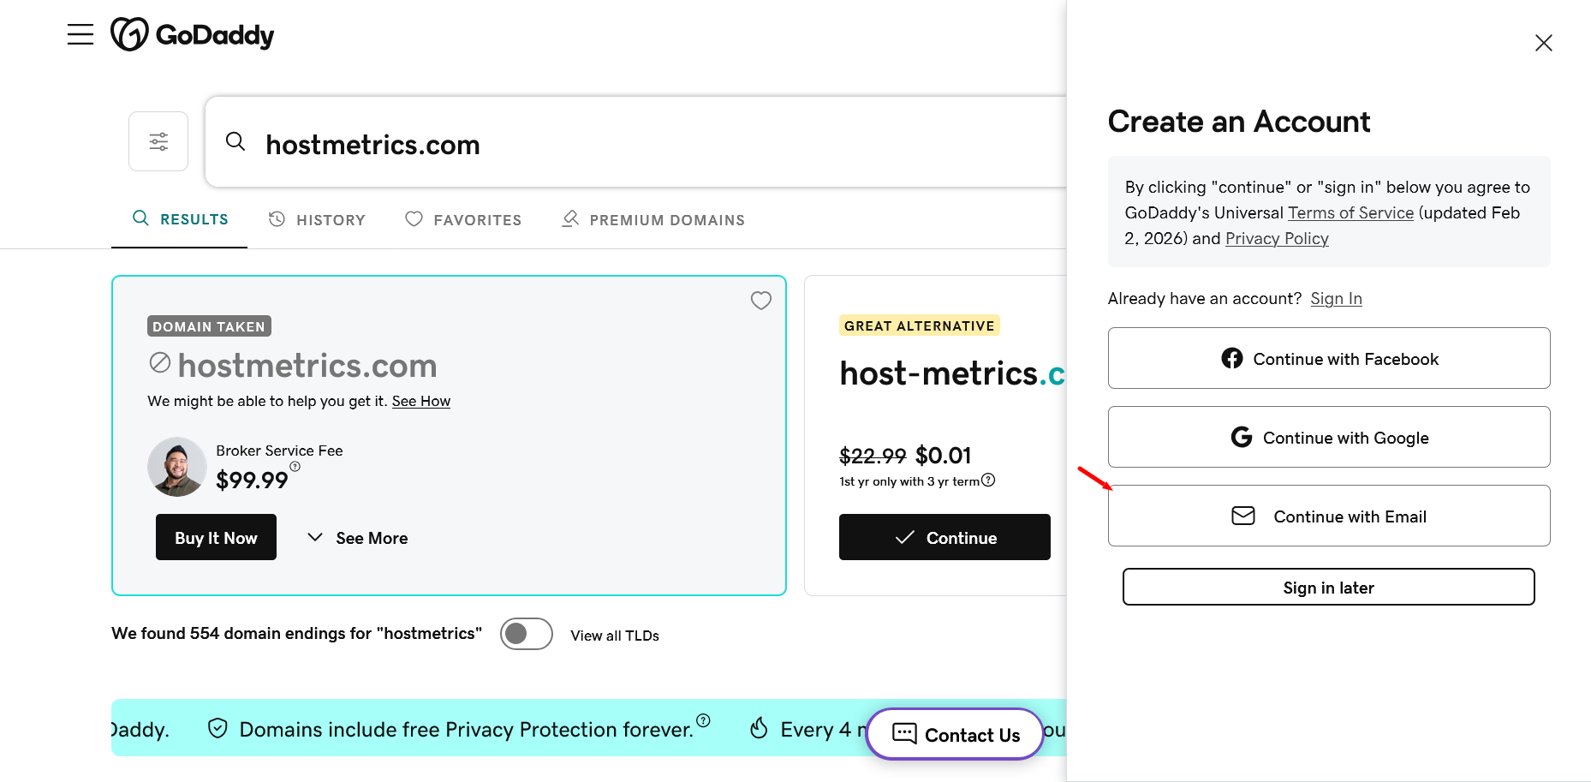
Task: Click the View all TLDs label
Action: 615,636
